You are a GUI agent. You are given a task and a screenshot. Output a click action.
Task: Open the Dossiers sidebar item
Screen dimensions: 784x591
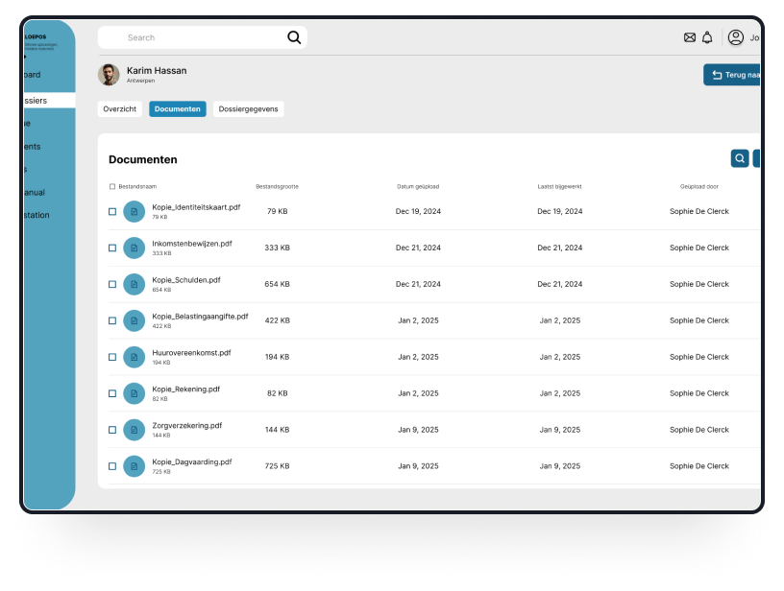[50, 101]
